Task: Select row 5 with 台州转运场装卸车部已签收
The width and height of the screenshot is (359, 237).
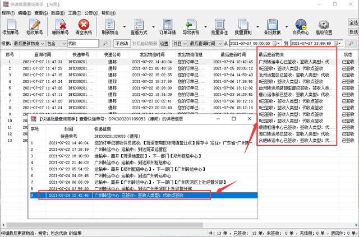Action: coord(179,88)
